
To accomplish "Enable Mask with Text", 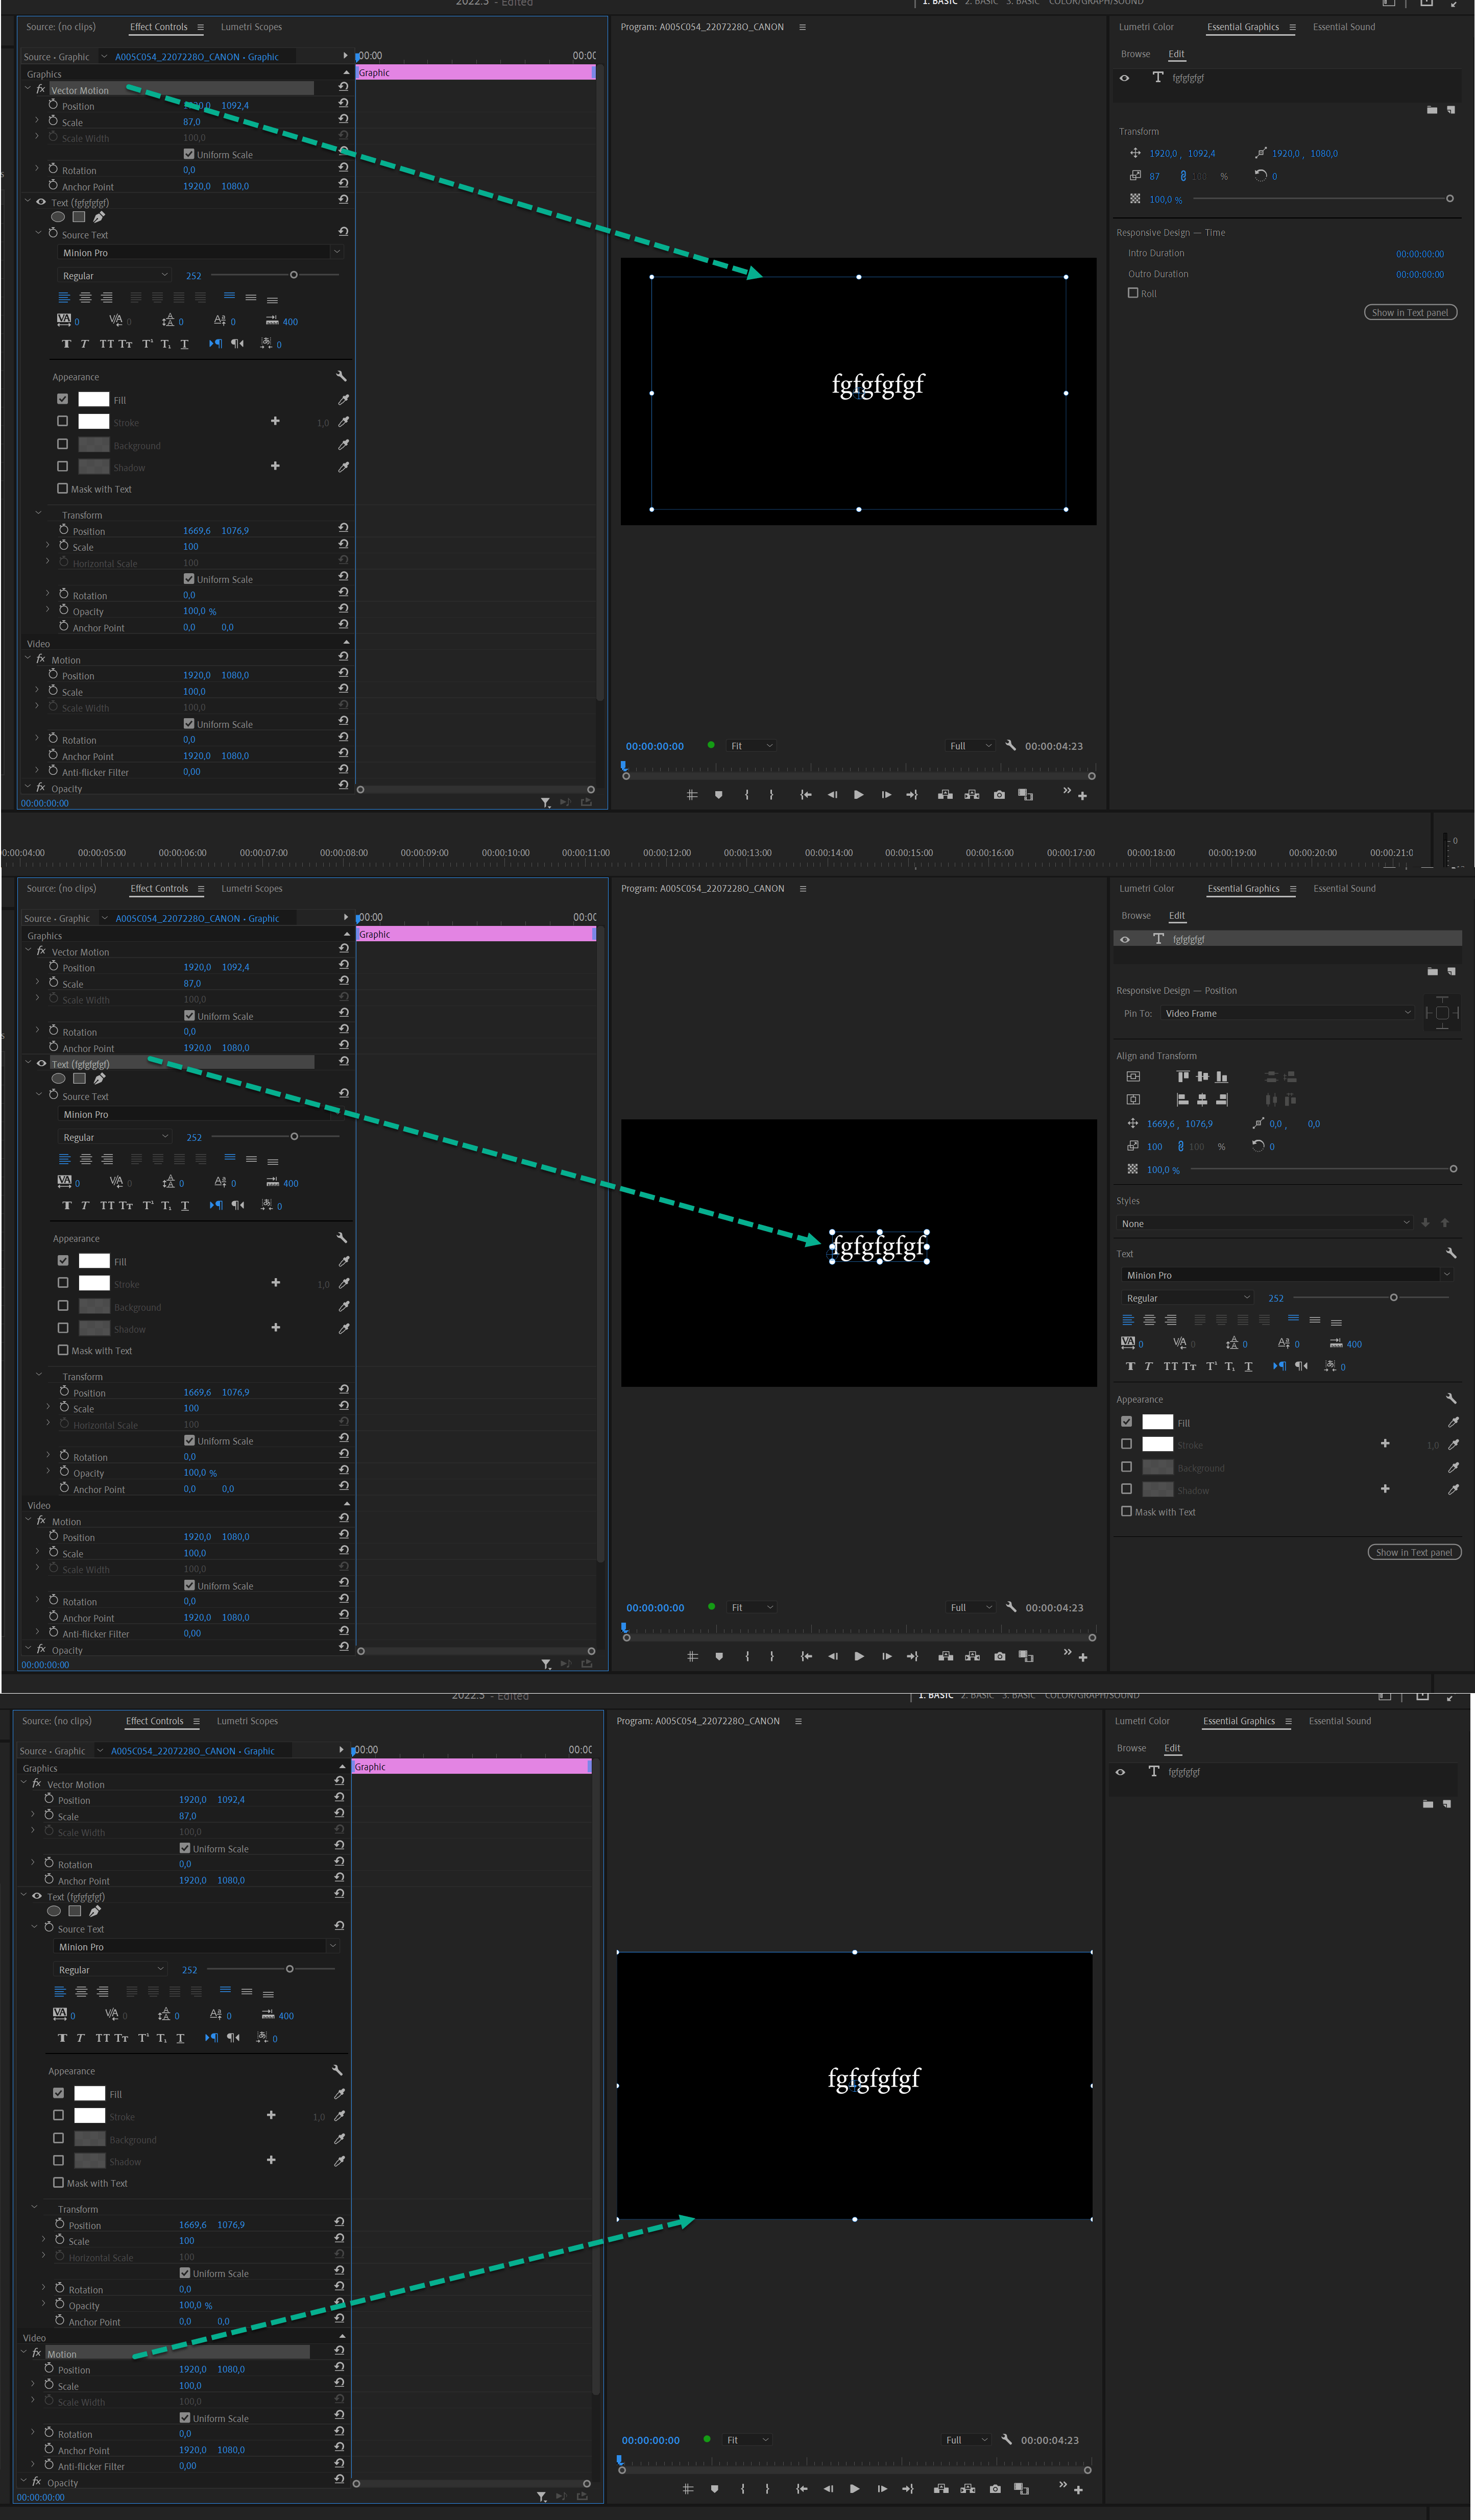I will (63, 489).
